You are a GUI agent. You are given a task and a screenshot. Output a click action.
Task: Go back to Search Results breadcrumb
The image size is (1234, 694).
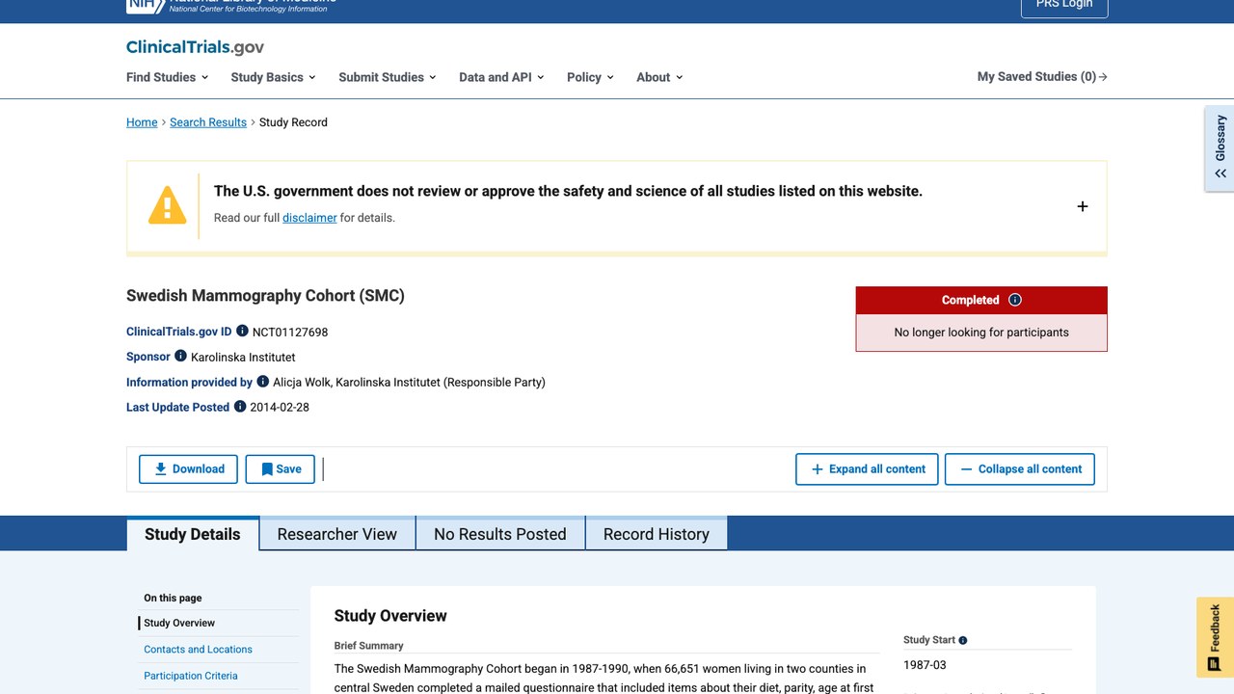click(x=208, y=122)
